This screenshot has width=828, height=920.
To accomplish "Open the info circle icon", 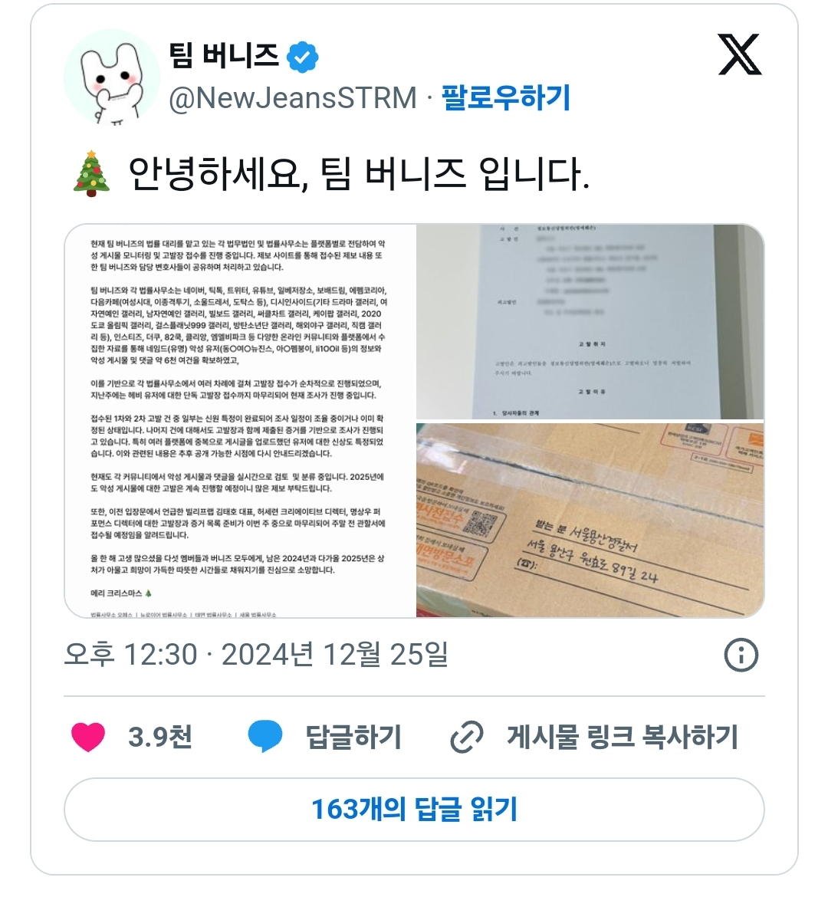I will [741, 655].
